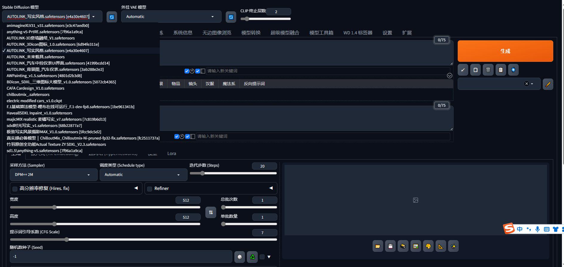Select the 汉服 prompt category
The width and height of the screenshot is (564, 267).
click(x=210, y=84)
